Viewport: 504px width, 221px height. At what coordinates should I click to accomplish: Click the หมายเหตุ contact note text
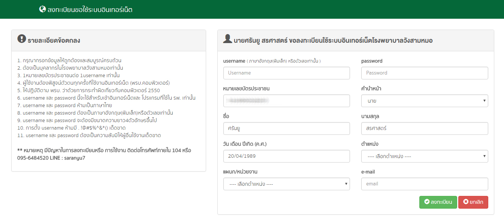coord(104,154)
